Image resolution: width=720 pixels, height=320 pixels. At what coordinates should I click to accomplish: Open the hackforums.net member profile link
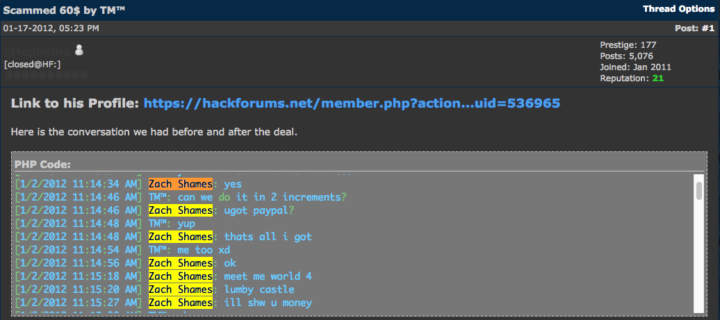tap(352, 103)
